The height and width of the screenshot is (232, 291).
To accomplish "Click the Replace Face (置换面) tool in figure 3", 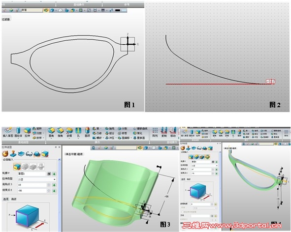I will (139, 138).
